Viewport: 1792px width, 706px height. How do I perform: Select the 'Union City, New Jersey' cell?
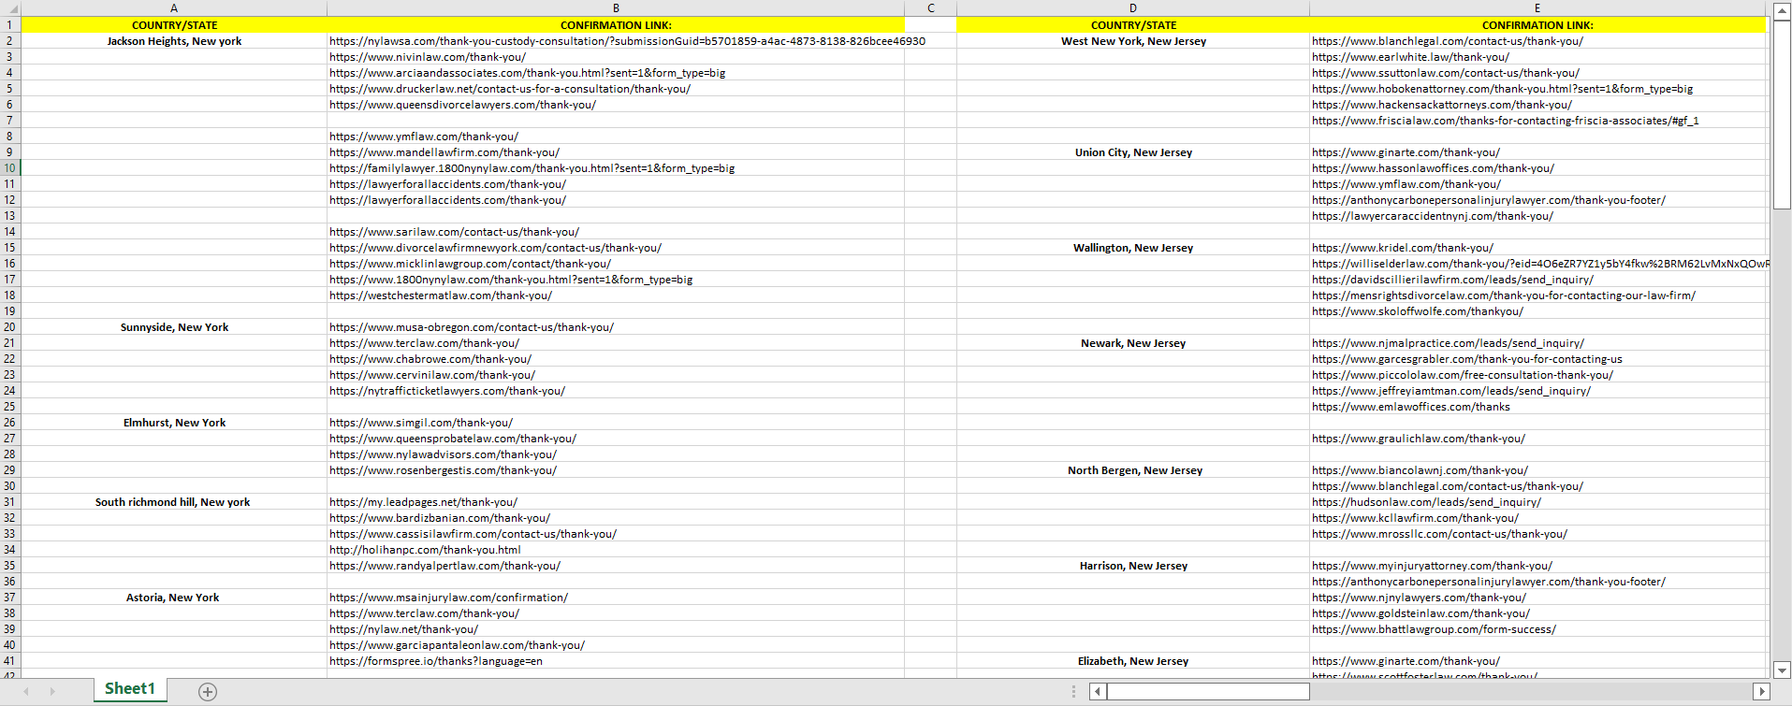pos(1133,152)
